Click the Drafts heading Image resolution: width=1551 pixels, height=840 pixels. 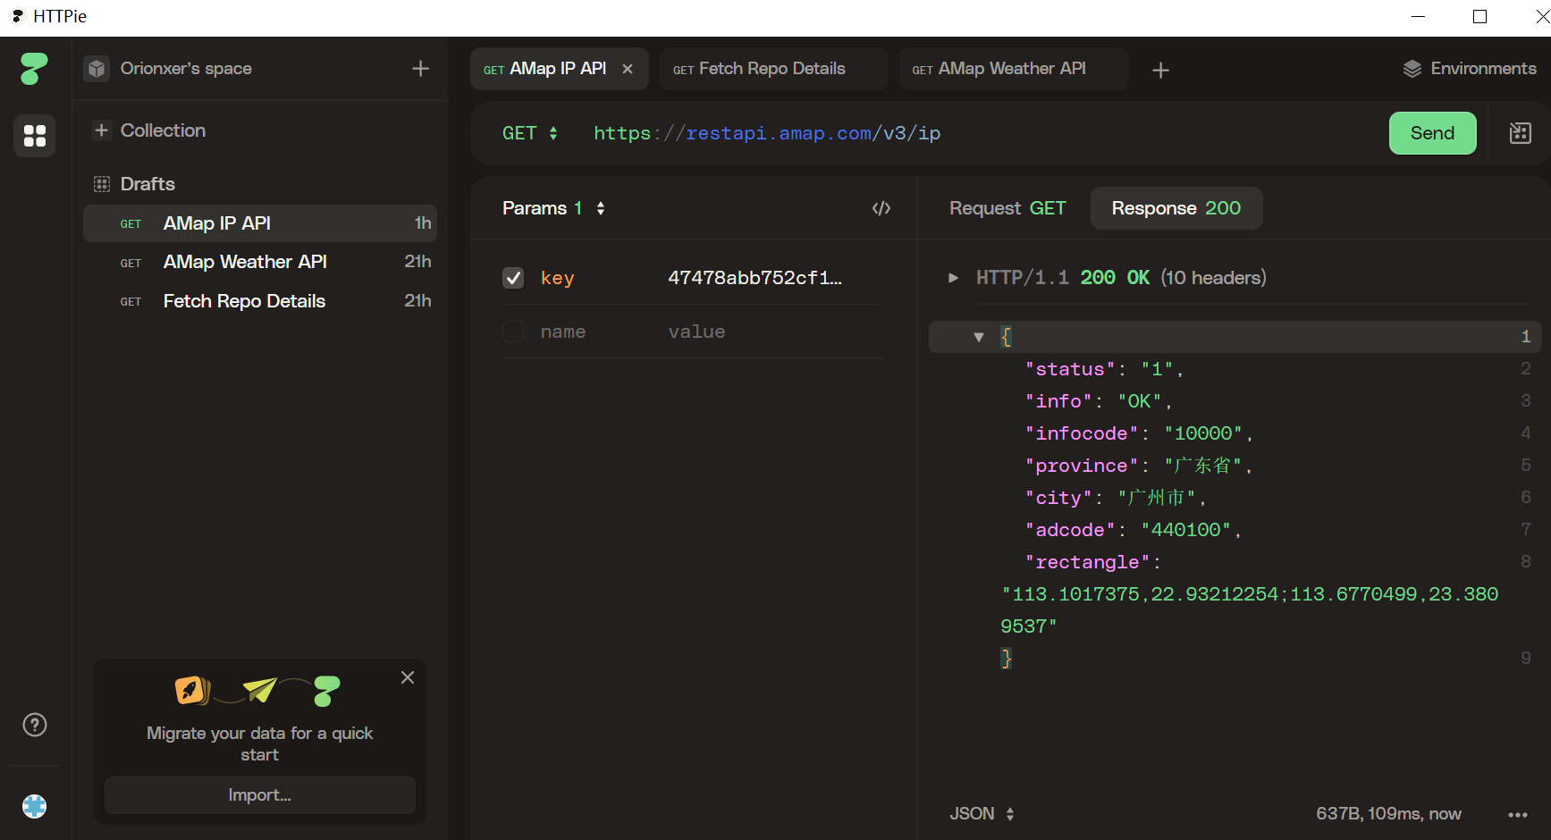click(x=148, y=184)
